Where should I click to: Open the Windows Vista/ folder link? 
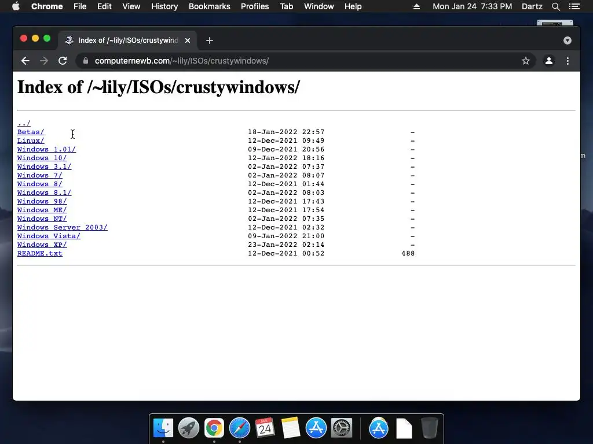coord(49,236)
